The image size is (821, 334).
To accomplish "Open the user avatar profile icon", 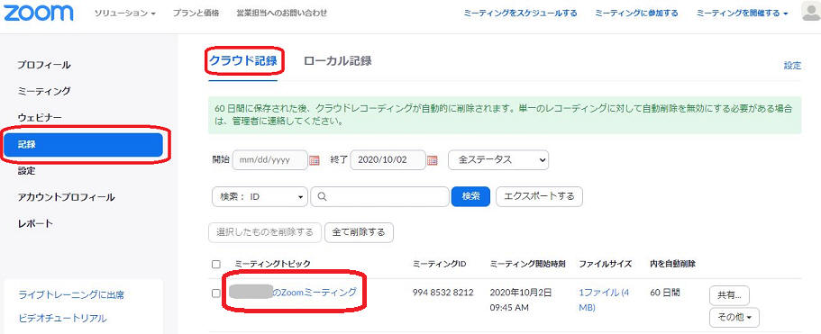I will (x=811, y=12).
